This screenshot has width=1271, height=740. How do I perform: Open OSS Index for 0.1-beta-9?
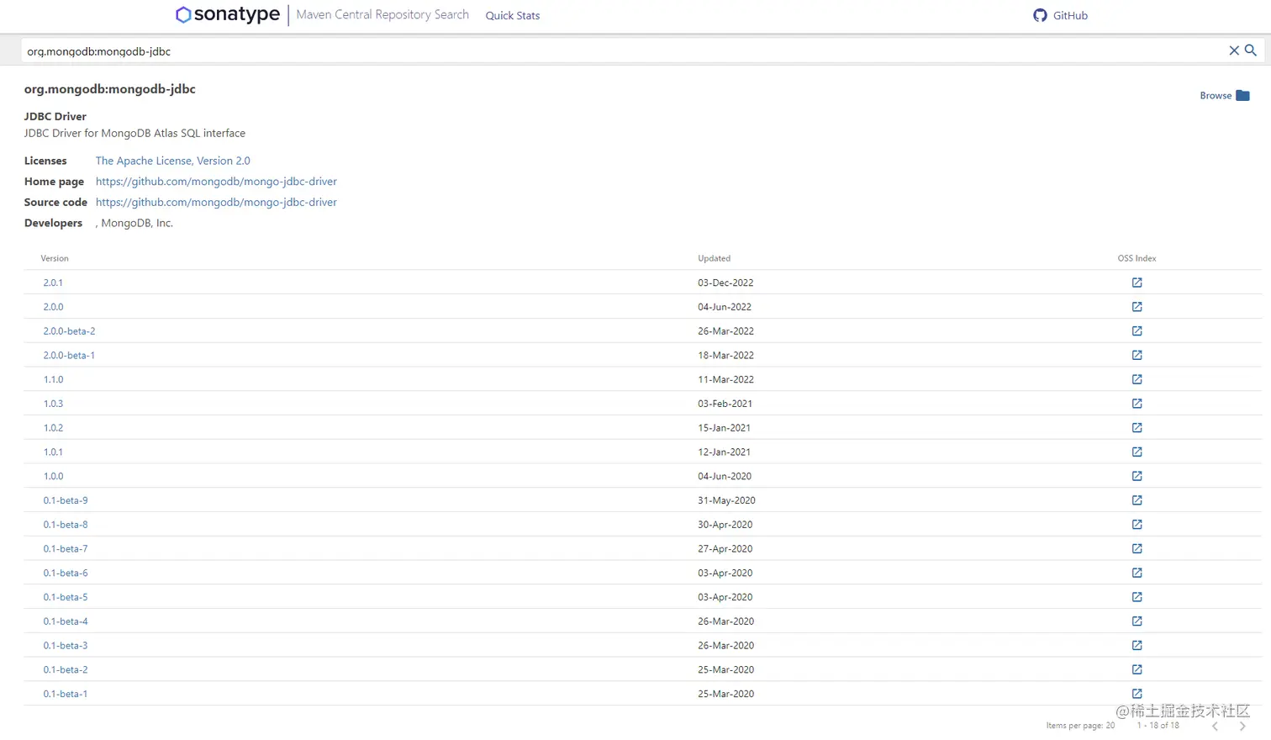tap(1137, 500)
